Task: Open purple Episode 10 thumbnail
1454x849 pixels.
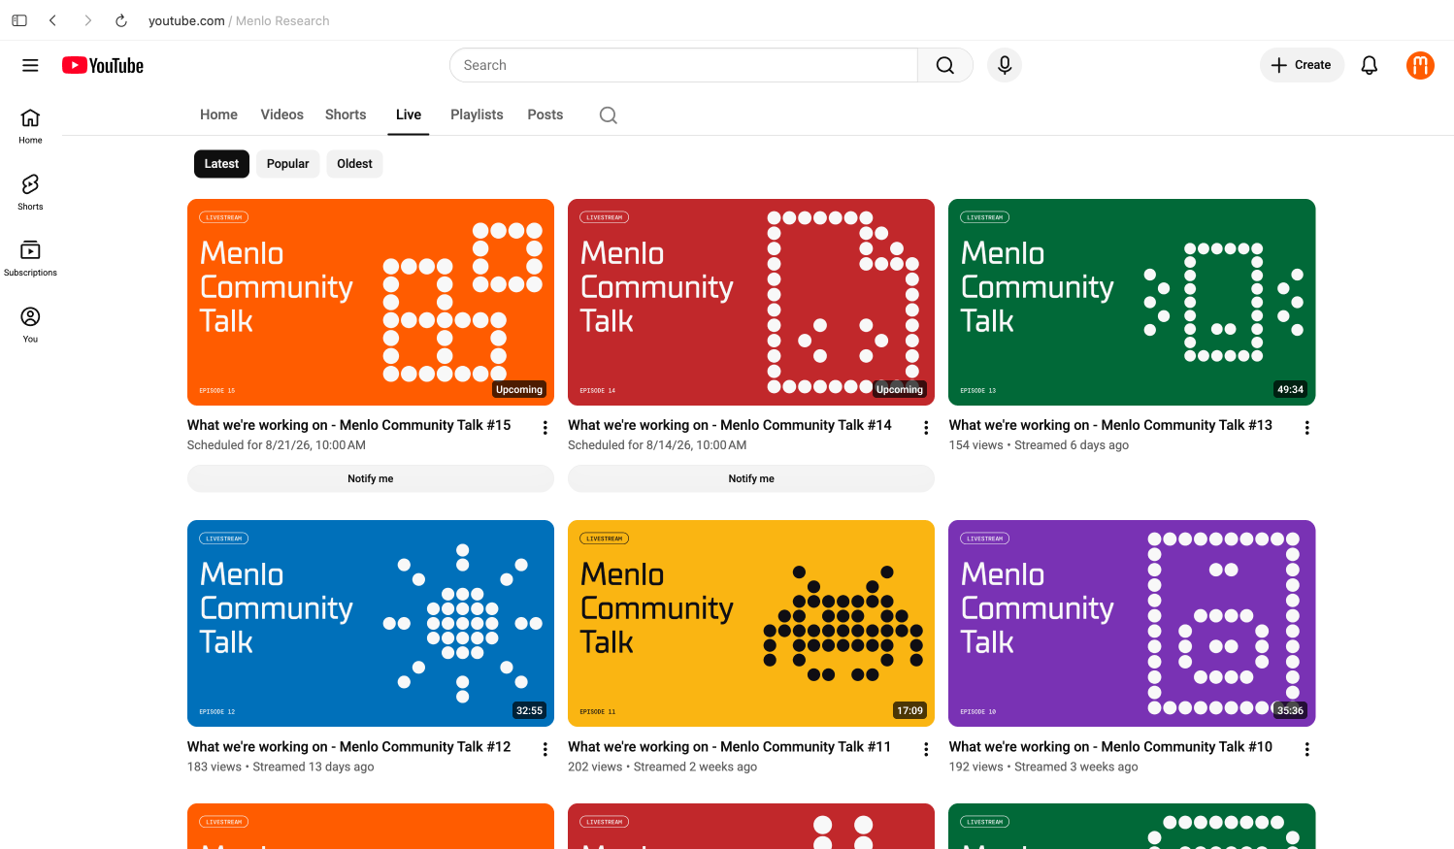Action: tap(1132, 623)
